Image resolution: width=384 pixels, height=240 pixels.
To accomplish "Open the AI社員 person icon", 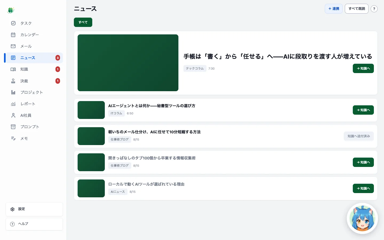I will tap(13, 115).
